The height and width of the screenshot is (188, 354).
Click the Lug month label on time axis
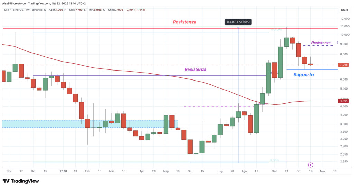220,171
